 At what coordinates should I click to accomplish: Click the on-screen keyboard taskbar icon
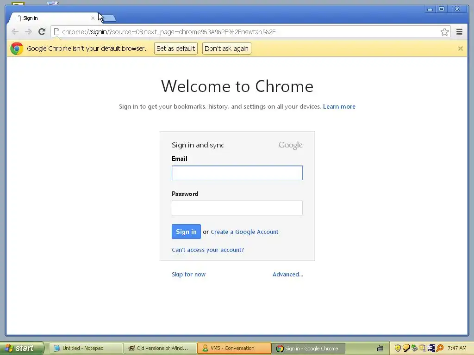coord(380,349)
